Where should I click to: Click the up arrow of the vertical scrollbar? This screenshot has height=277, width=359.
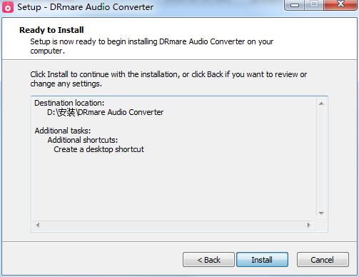tap(321, 104)
